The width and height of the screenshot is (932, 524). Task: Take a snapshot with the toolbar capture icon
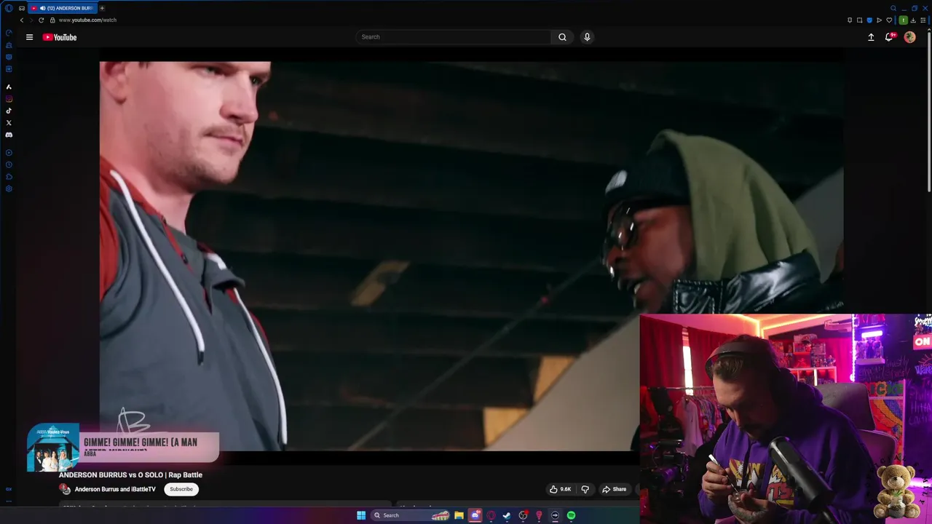(x=859, y=20)
